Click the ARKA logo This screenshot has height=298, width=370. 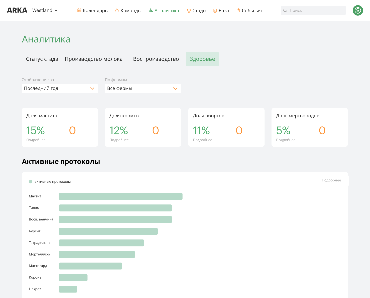pos(17,10)
